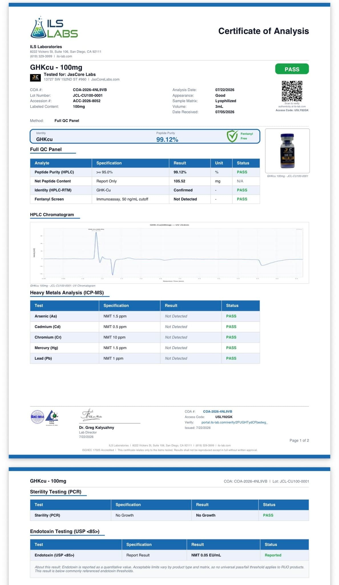Click the ilac-MRA accreditation seal
The image size is (339, 585).
click(x=37, y=417)
